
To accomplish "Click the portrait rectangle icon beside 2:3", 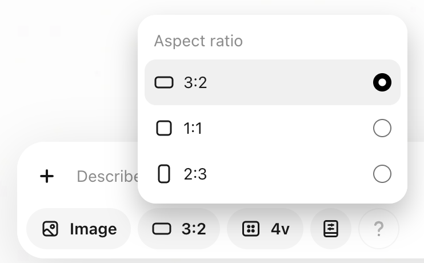I will pos(164,174).
